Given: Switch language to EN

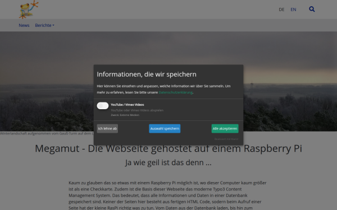Looking at the screenshot, I should [x=293, y=10].
